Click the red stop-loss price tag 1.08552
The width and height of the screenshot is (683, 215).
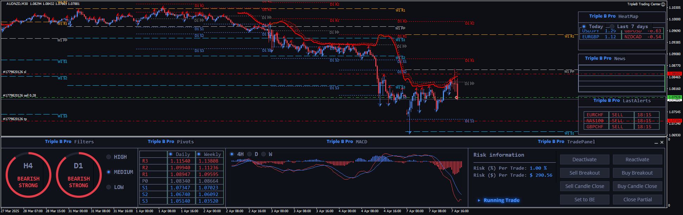click(675, 74)
